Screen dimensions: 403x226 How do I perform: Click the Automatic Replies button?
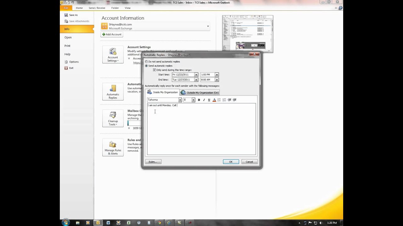tap(113, 92)
